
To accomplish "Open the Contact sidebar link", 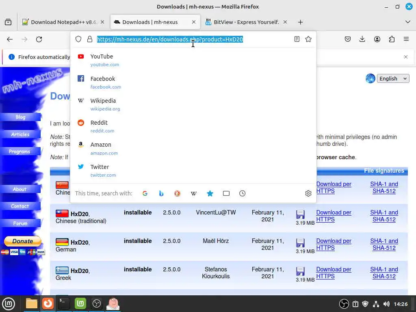I will click(20, 206).
